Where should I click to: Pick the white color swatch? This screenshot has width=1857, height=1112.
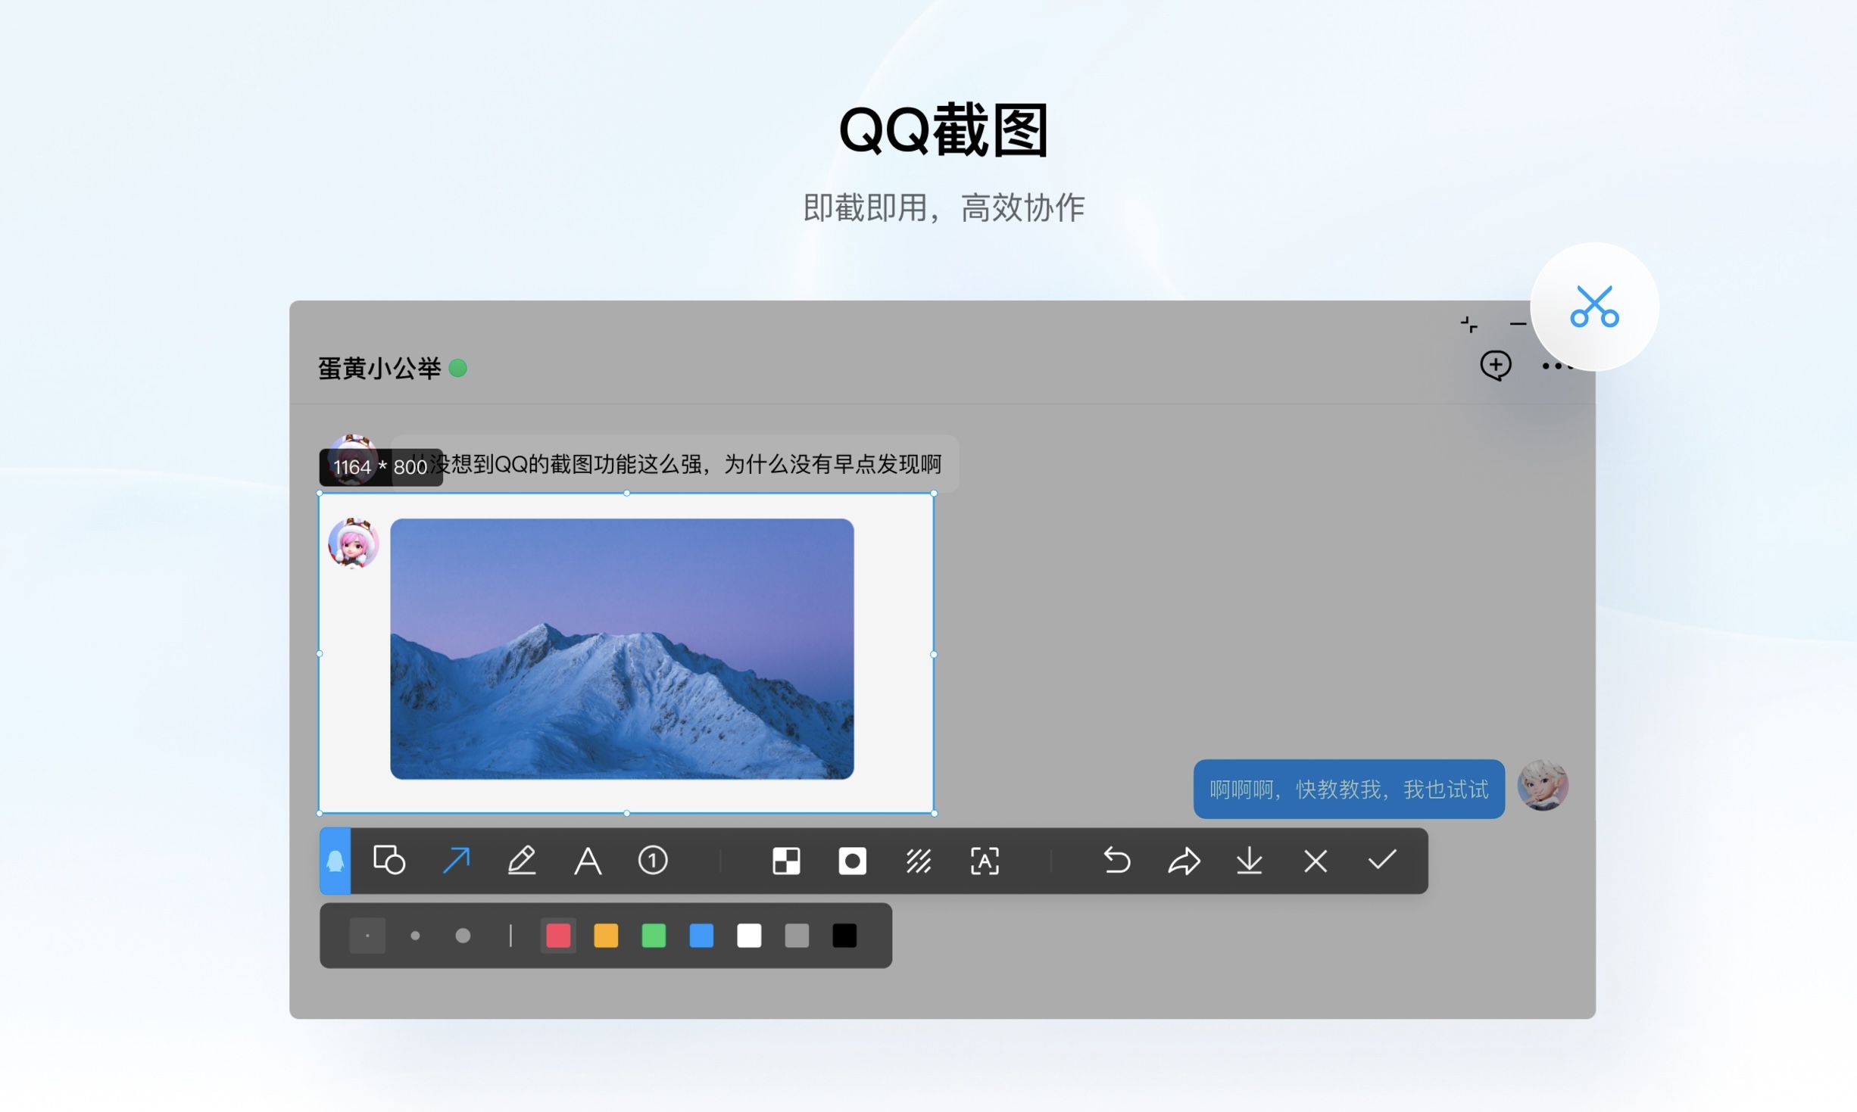click(749, 936)
